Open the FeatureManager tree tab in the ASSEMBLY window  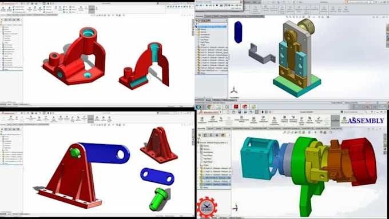pos(199,135)
